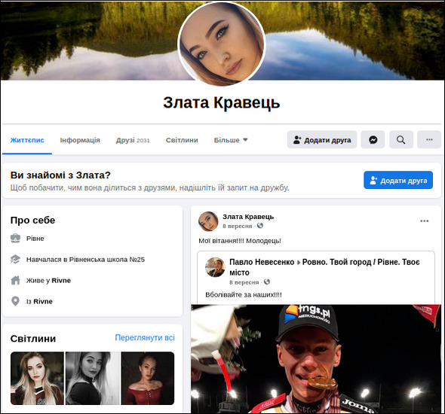Open the Друзі 2031 tab
This screenshot has height=414, width=445.
[x=133, y=140]
